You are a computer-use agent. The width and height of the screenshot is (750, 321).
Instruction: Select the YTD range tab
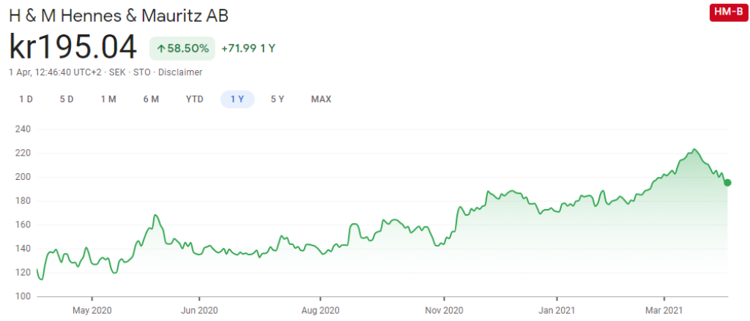(195, 99)
